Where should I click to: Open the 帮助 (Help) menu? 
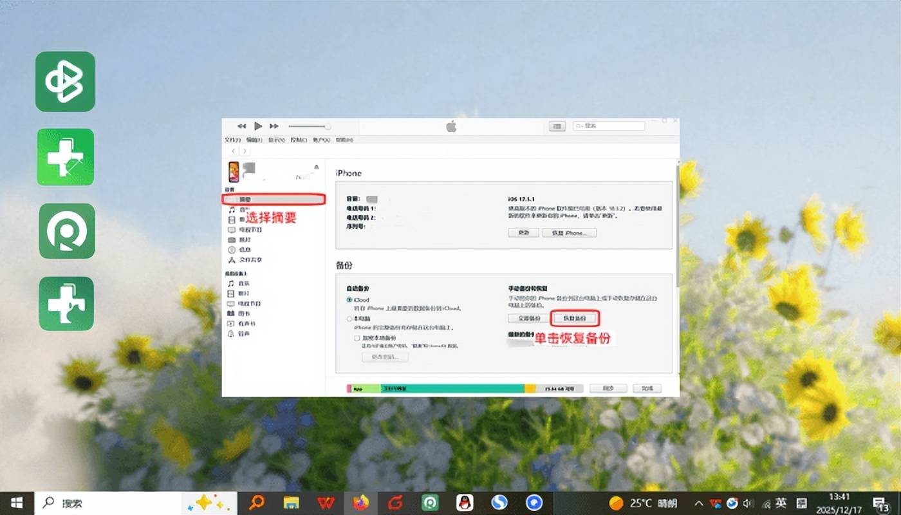point(344,140)
